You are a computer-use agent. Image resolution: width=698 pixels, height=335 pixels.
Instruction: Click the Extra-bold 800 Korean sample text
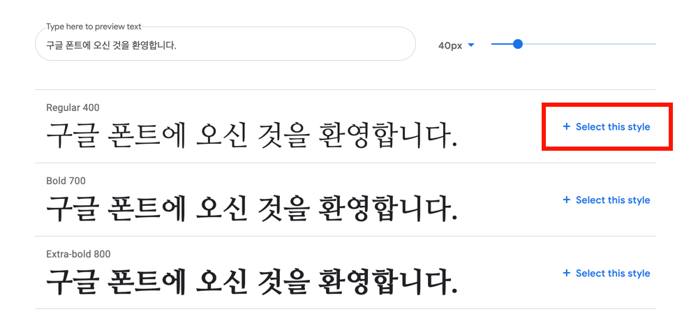(251, 282)
